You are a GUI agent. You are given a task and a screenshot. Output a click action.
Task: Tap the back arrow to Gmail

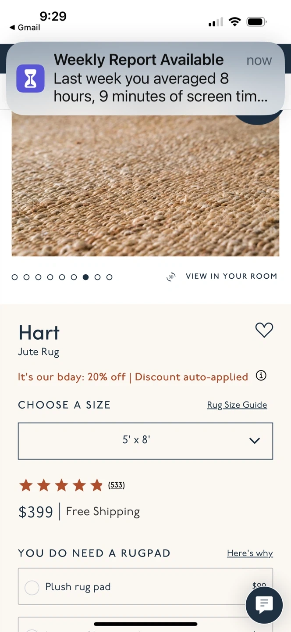[12, 28]
